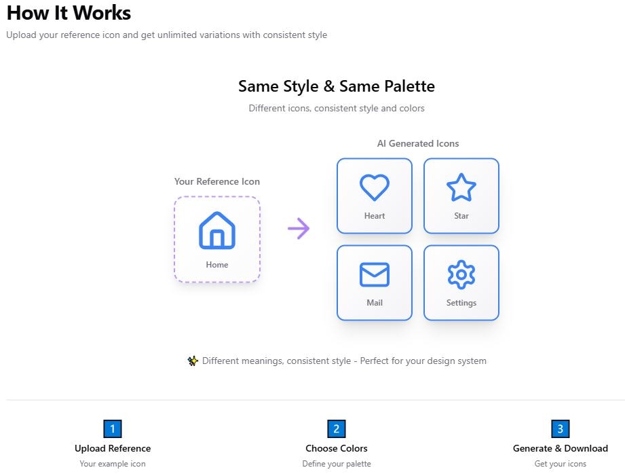
Task: Click the AI Generated Icons label
Action: coord(417,143)
